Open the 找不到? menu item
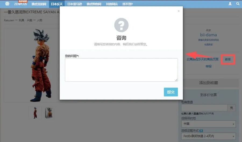Screen dimensions: 242x142 pyautogui.click(x=127, y=4)
